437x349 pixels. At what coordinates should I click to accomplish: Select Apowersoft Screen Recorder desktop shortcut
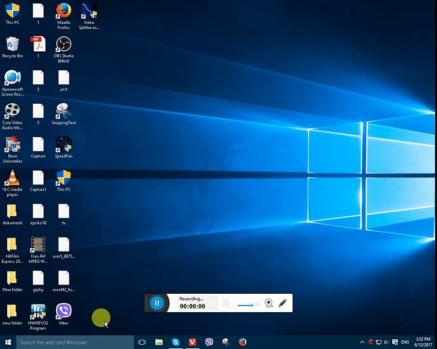click(x=12, y=83)
